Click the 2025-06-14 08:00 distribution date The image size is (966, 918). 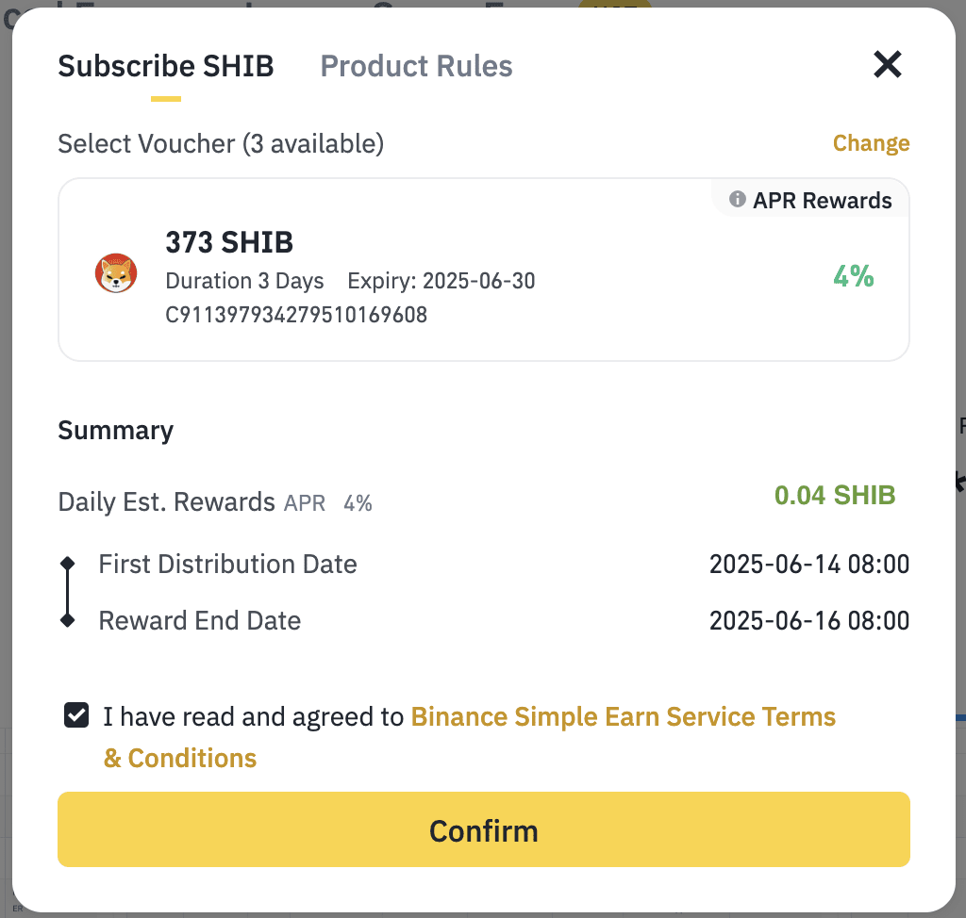(x=809, y=565)
